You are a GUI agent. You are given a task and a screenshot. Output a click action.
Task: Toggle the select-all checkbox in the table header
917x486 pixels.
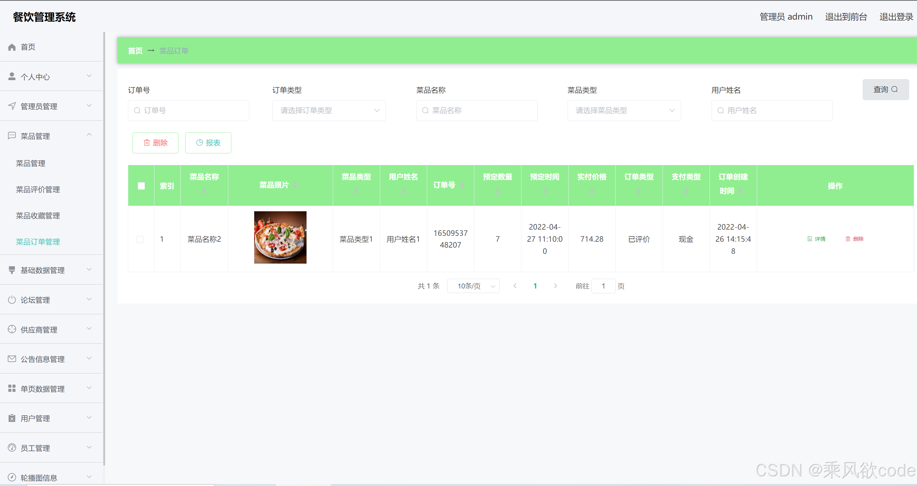click(141, 186)
